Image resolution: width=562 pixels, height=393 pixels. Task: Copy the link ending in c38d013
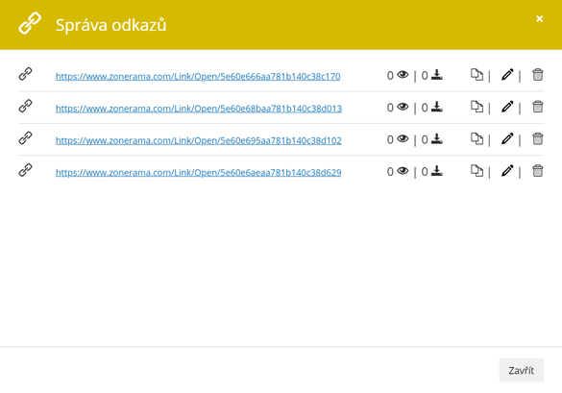[476, 107]
